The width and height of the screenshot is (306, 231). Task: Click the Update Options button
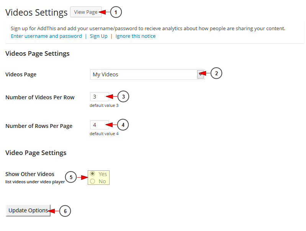tap(28, 210)
